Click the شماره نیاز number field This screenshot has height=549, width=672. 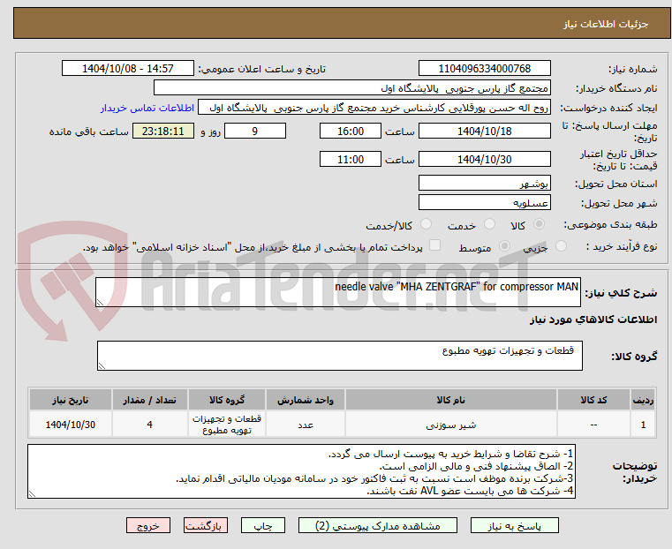484,69
